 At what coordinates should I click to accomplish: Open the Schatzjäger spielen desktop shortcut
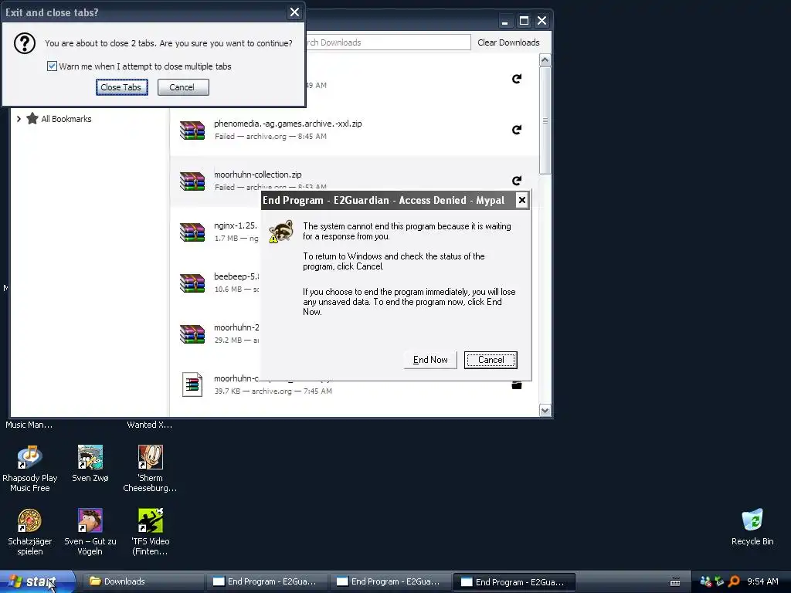30,520
